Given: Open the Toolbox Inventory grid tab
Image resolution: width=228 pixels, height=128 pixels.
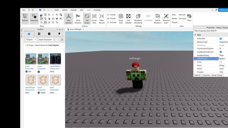Looking at the screenshot, I should click(x=39, y=34).
